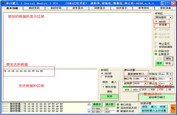Viewport: 177px width, 115px height.
Task: Enable the 停止显示 checkbox
Action: [x=156, y=44]
